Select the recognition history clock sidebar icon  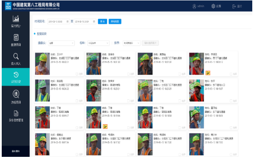point(16,75)
